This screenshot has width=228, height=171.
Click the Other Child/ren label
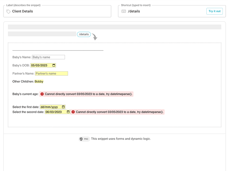coord(23,82)
